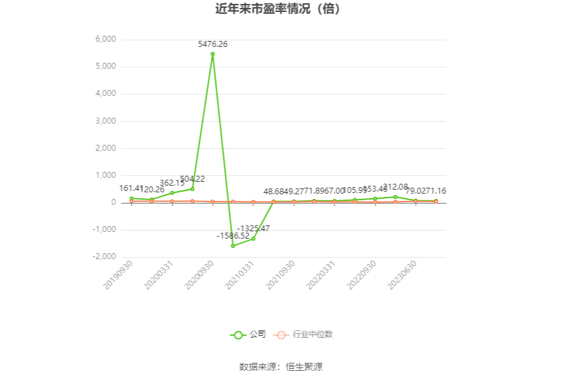Click the 362.15 data label
562x380 pixels.
[x=172, y=183]
